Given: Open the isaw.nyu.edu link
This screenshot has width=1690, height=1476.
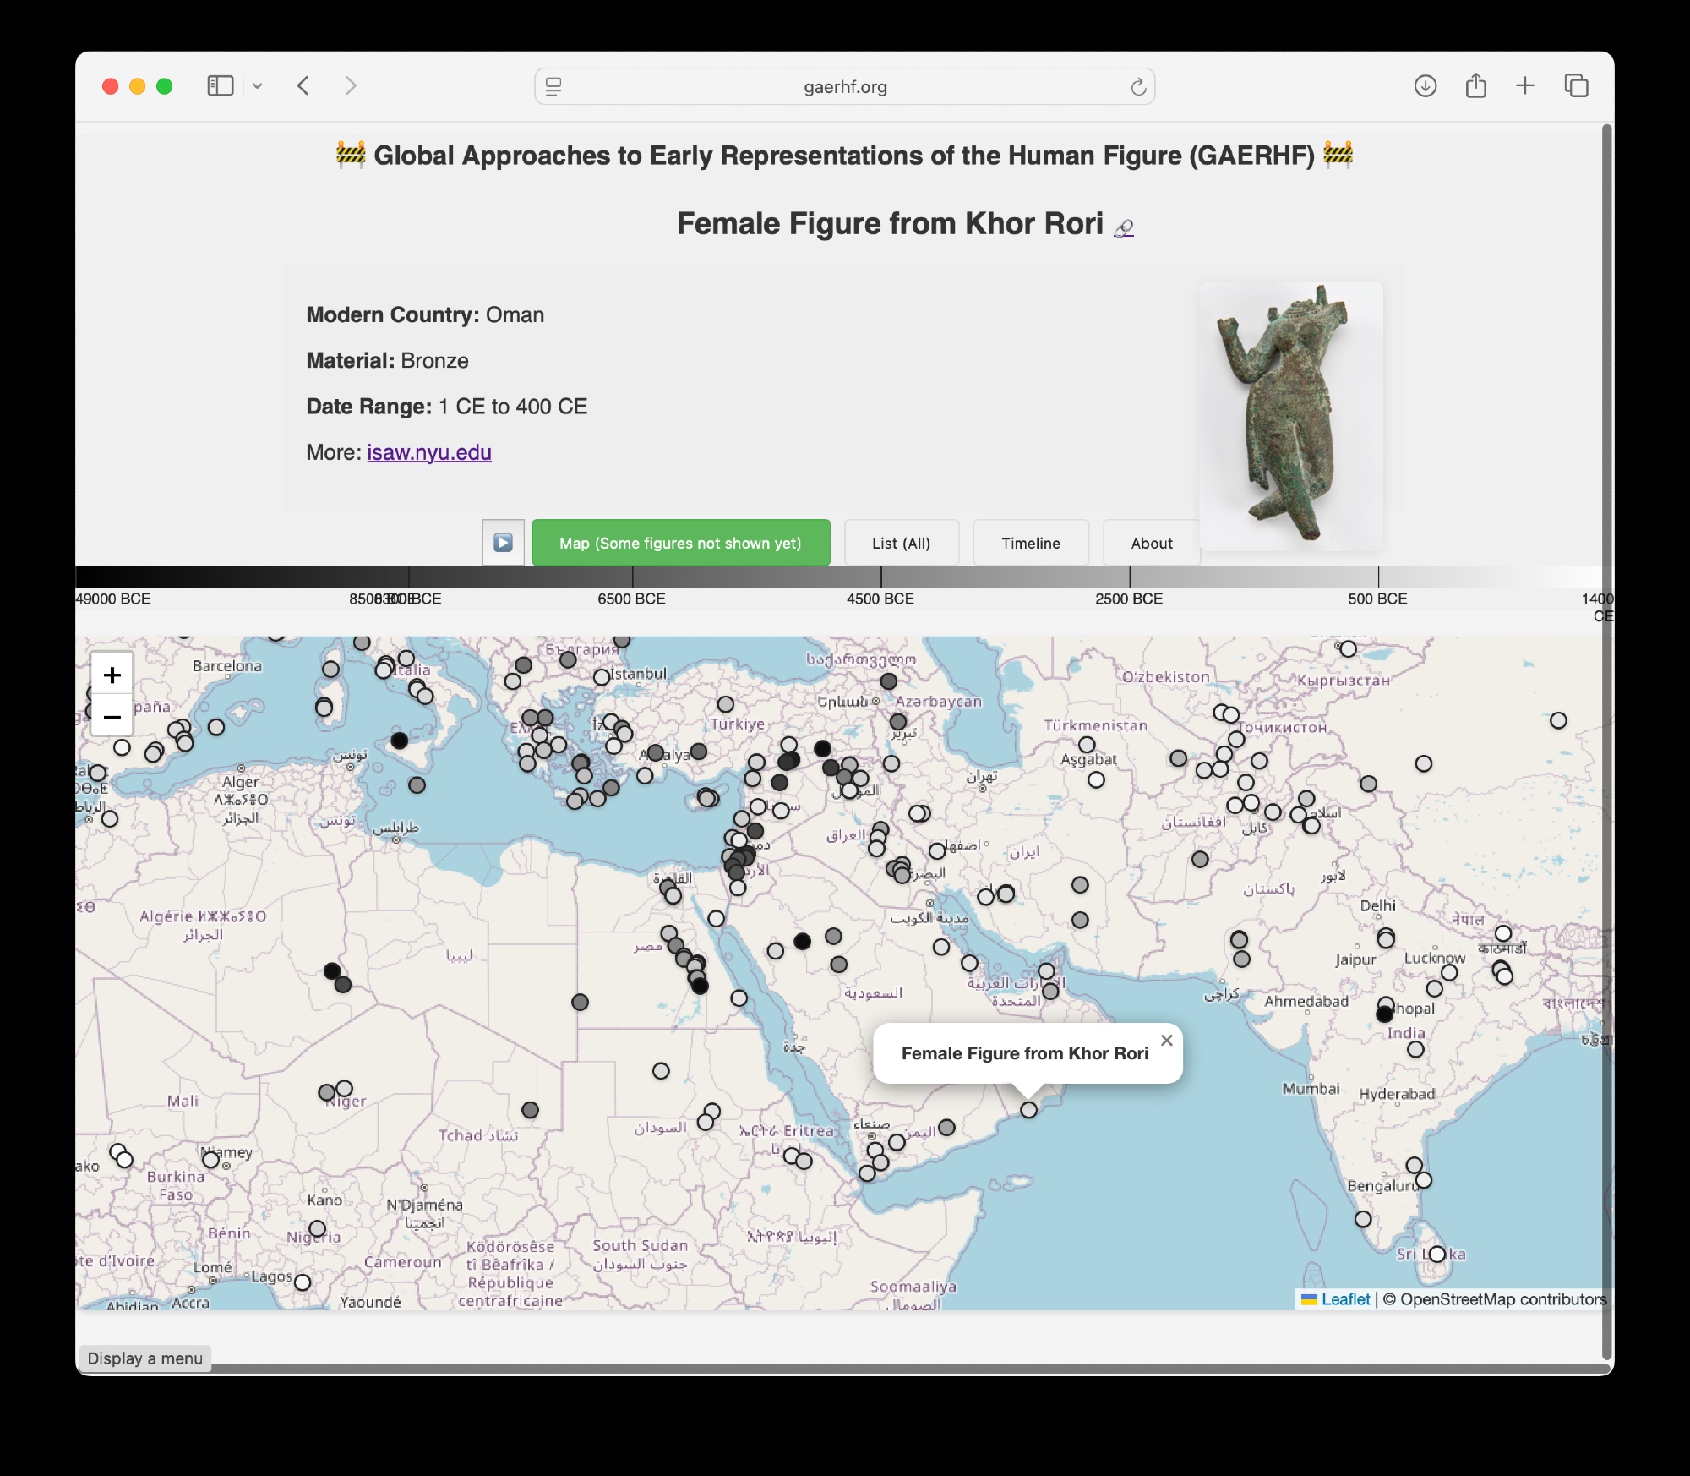Looking at the screenshot, I should (x=428, y=452).
